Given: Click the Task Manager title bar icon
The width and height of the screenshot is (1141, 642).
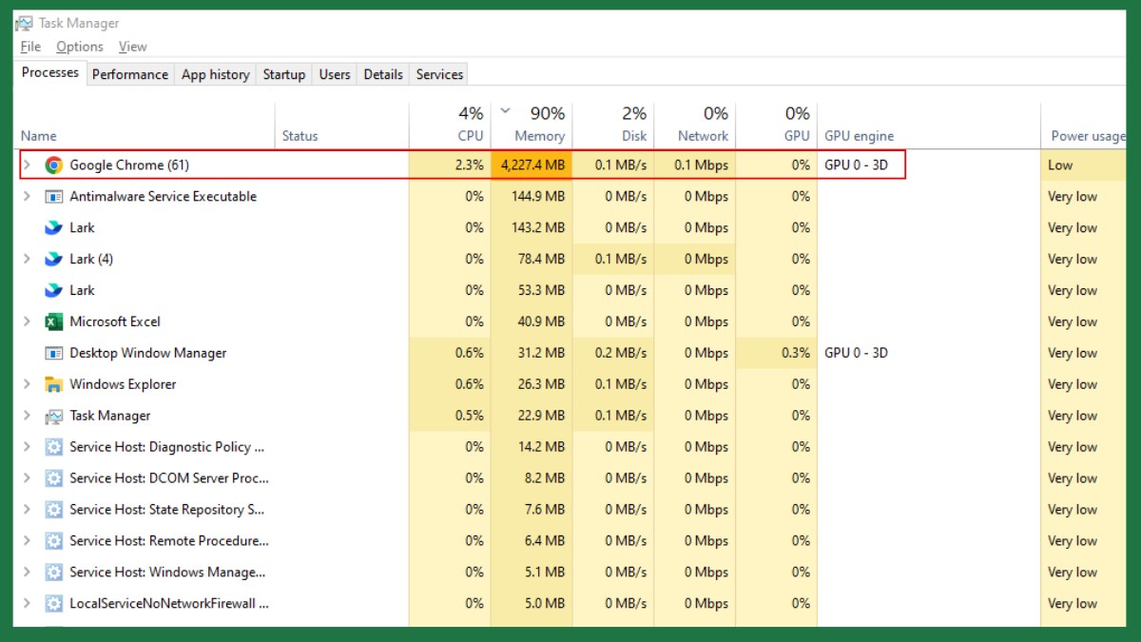Looking at the screenshot, I should [24, 23].
